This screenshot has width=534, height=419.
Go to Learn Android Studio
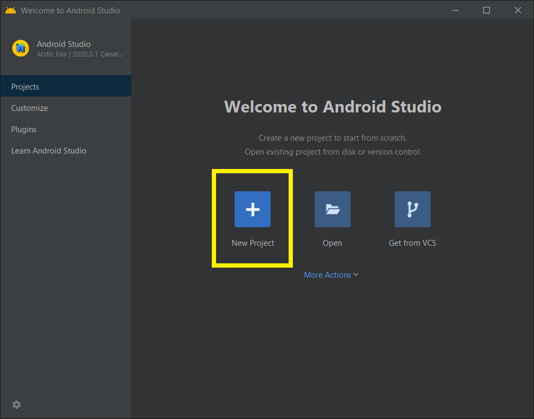tap(66, 150)
